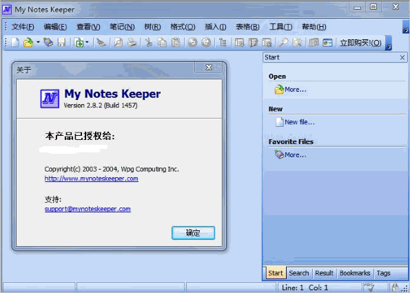
Task: Open the 插入(I) menu
Action: [216, 27]
